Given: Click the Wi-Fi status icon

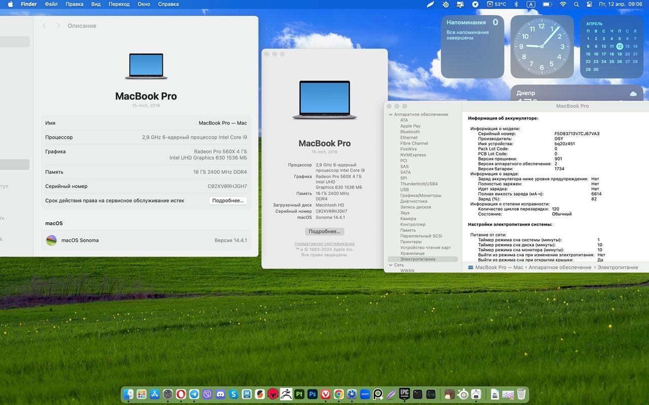Looking at the screenshot, I should tap(563, 4).
